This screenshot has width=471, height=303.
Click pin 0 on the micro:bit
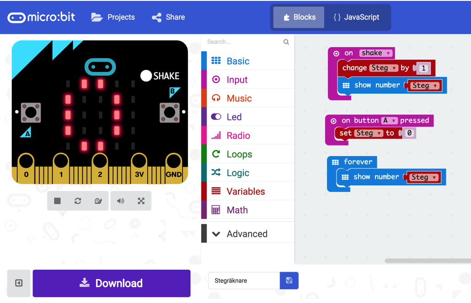tap(26, 168)
